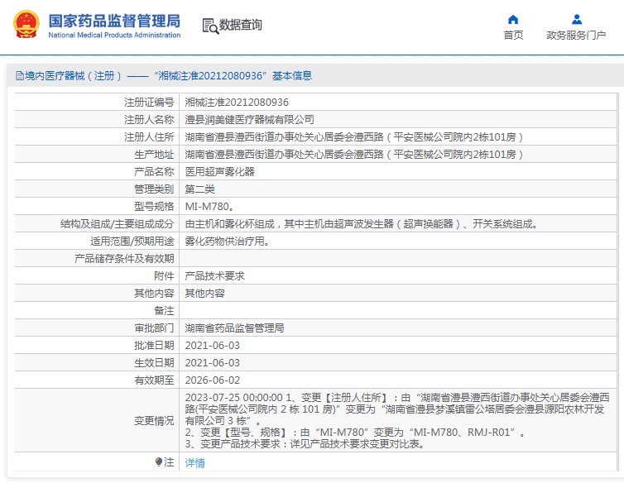Go to 首页 text link

[x=513, y=36]
